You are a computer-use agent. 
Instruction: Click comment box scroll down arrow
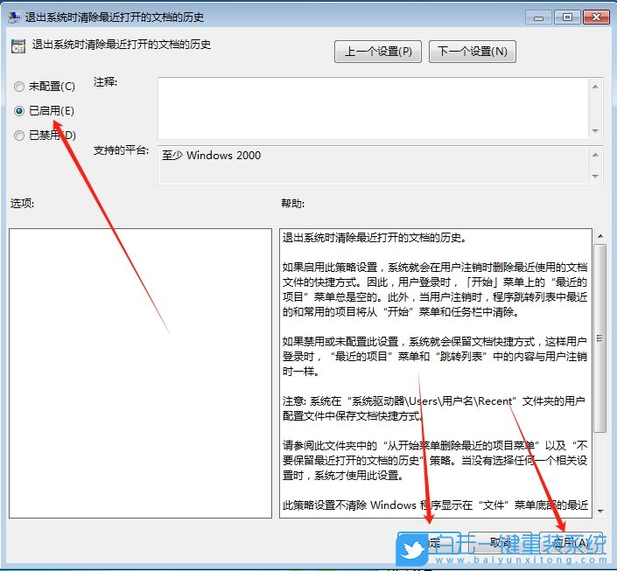[x=595, y=131]
